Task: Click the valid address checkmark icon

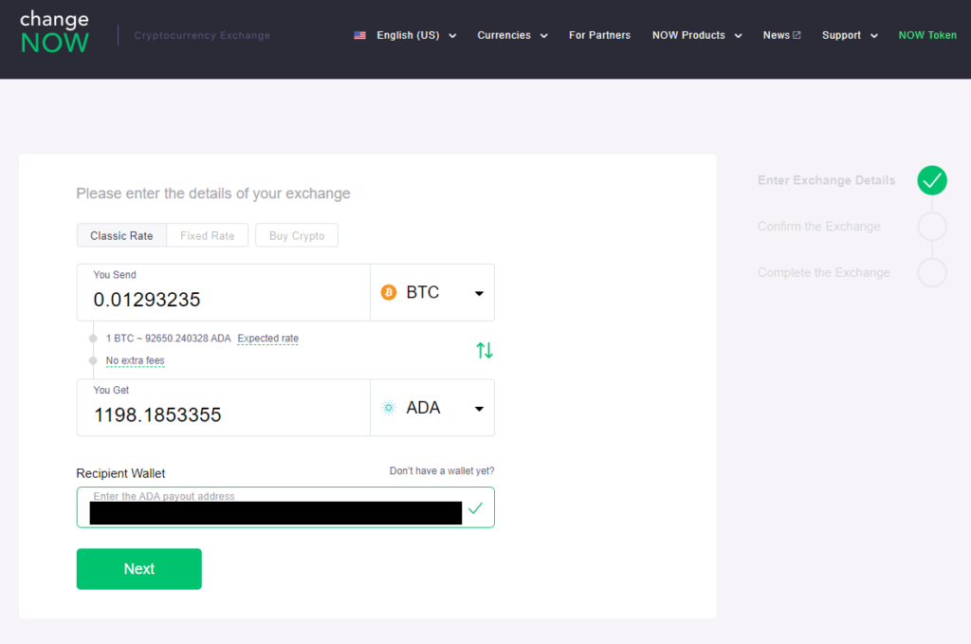Action: (476, 508)
